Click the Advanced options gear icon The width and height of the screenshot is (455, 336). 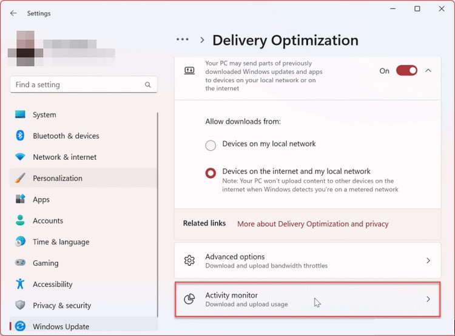(x=189, y=260)
